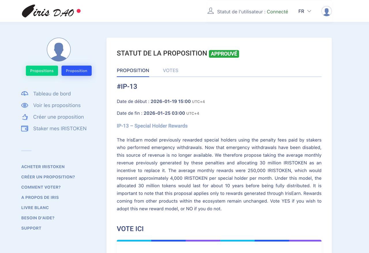This screenshot has height=253, width=369.
Task: Click the eye icon for viewing proposals
Action: pyautogui.click(x=25, y=105)
